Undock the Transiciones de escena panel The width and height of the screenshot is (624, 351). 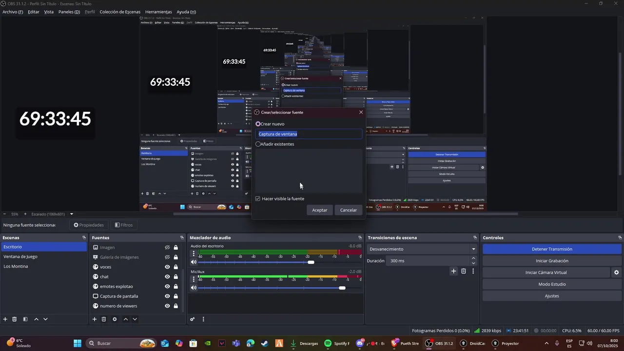pyautogui.click(x=475, y=237)
